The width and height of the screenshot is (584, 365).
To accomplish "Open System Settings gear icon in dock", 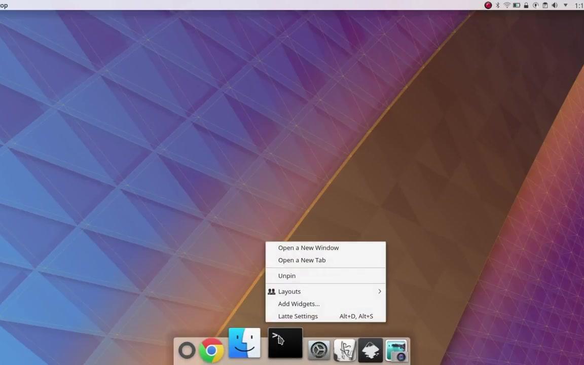I will [318, 350].
